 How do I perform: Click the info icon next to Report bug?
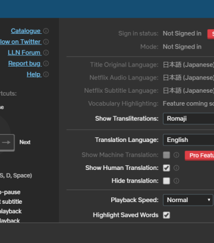pos(46,64)
